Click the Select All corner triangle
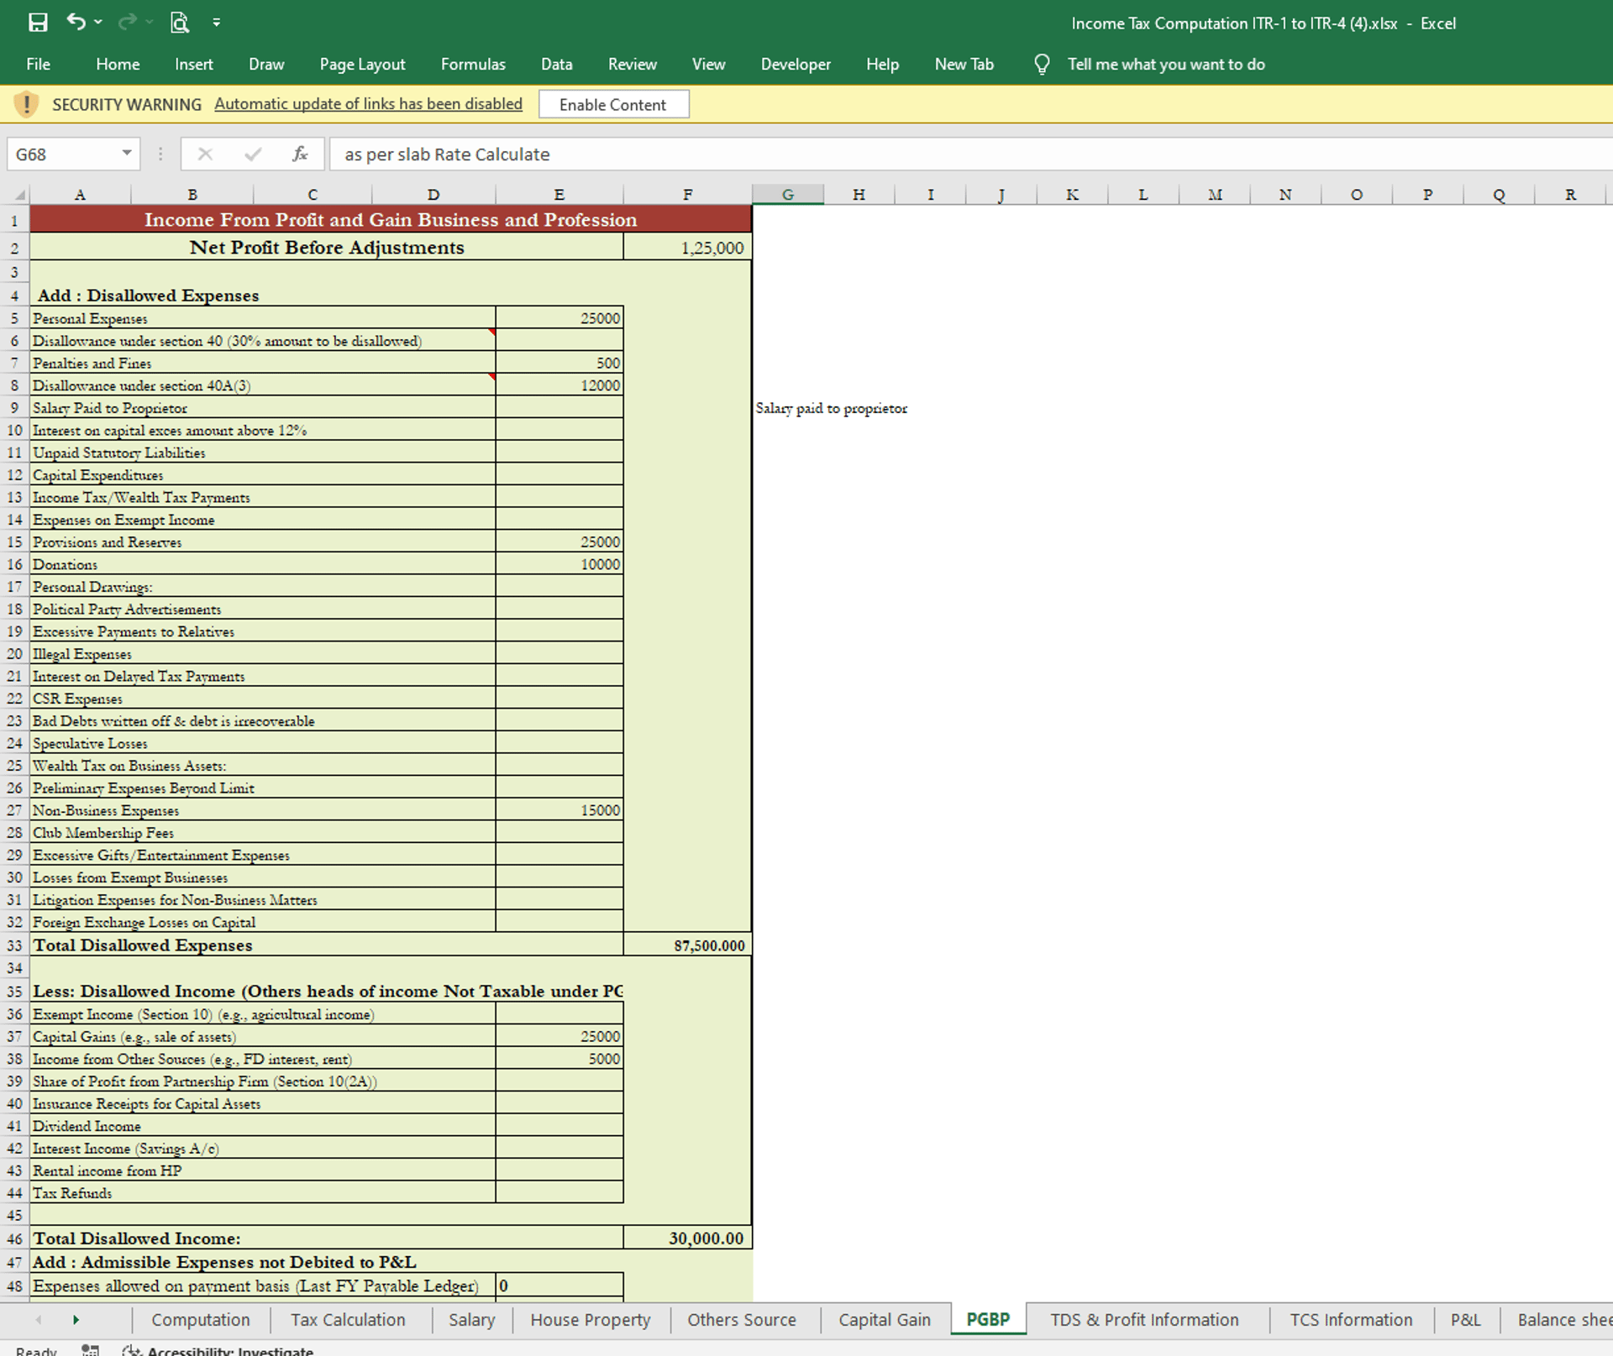1613x1356 pixels. (18, 195)
